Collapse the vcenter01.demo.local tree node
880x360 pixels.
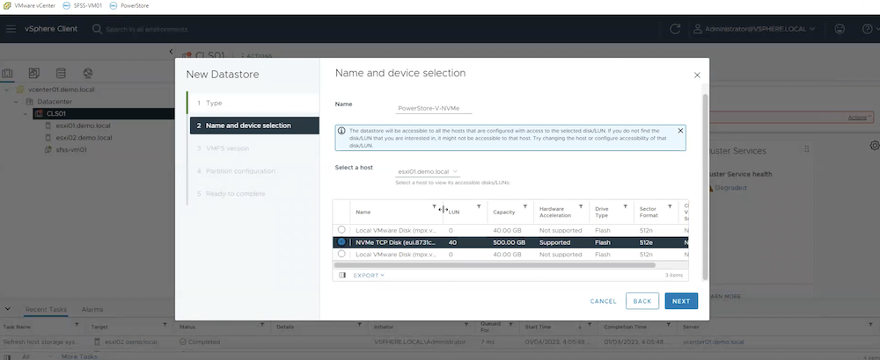7,90
